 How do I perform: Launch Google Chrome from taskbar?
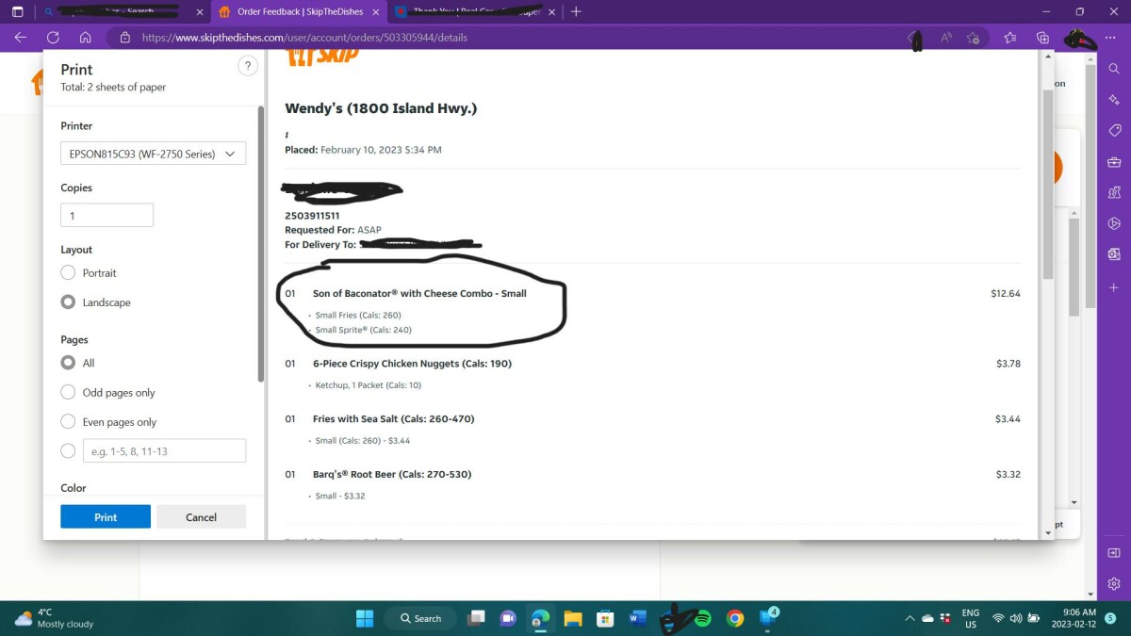[x=735, y=619]
